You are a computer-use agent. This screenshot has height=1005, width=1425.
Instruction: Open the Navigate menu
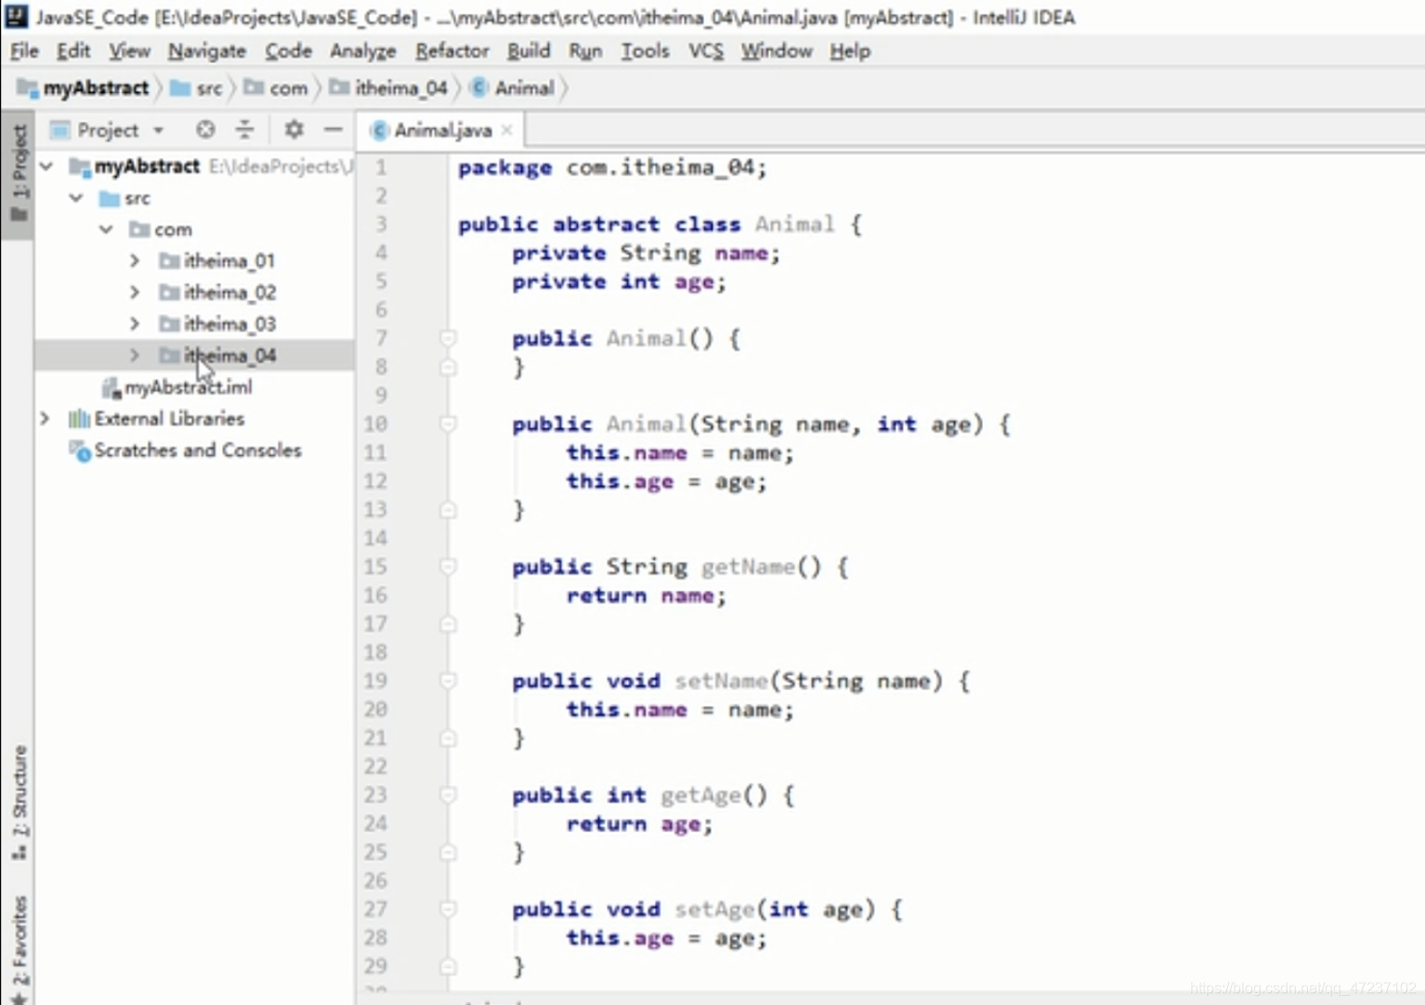point(206,51)
